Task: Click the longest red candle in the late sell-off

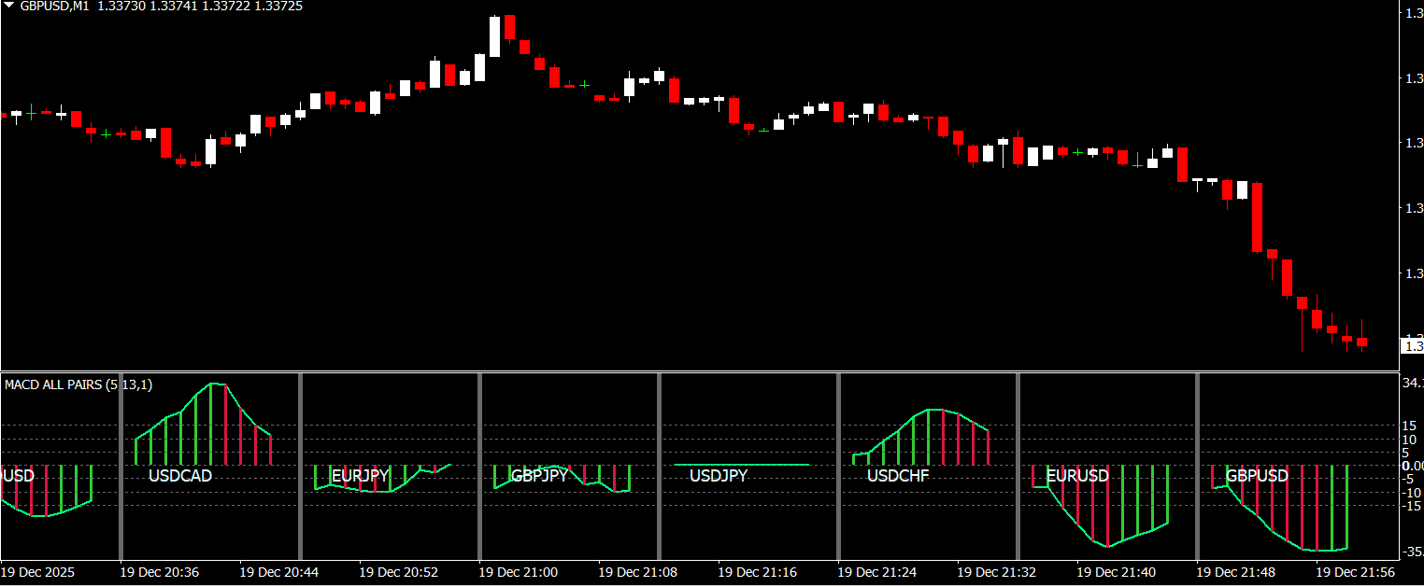Action: click(1257, 217)
